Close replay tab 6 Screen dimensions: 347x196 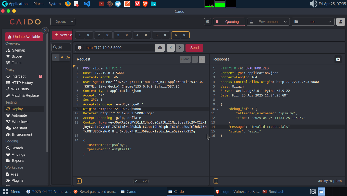click(x=184, y=35)
